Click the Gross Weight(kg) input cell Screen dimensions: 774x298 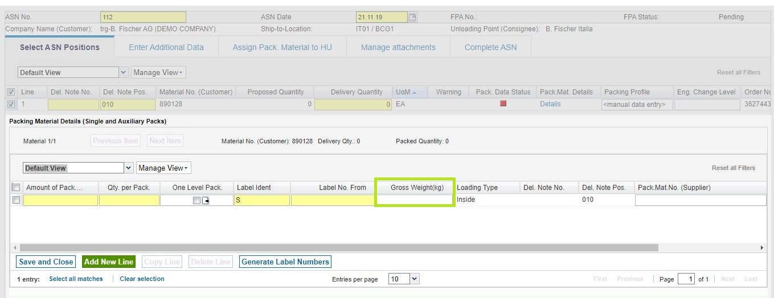(415, 200)
